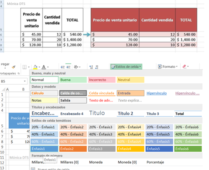Select column header B
Image resolution: width=209 pixels, height=170 pixels.
coord(23,89)
